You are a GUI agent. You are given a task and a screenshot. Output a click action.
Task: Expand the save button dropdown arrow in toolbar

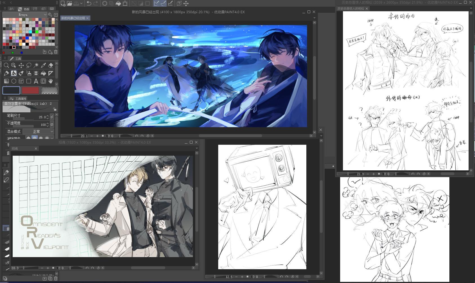(81, 3)
